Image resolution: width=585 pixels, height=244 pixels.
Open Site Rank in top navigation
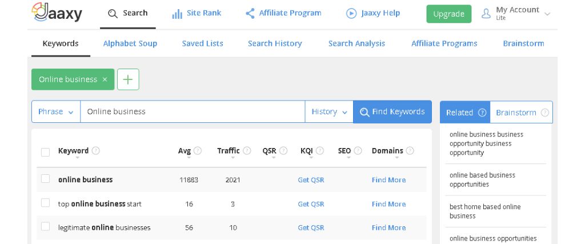coord(197,14)
